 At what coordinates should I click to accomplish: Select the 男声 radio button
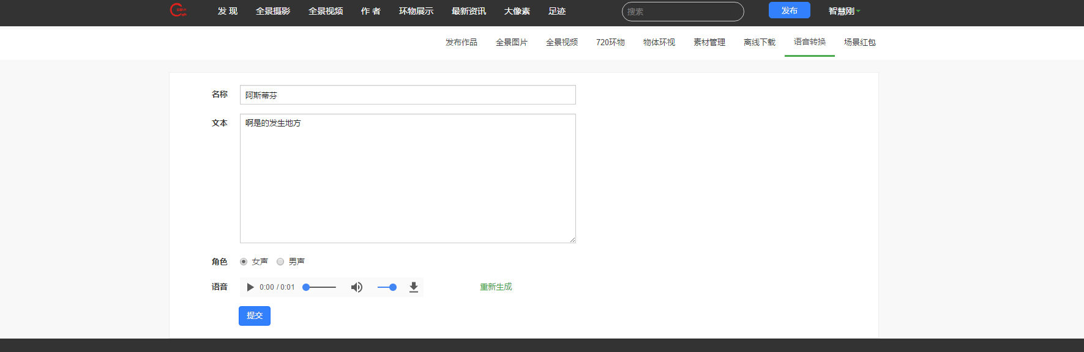[x=280, y=262]
